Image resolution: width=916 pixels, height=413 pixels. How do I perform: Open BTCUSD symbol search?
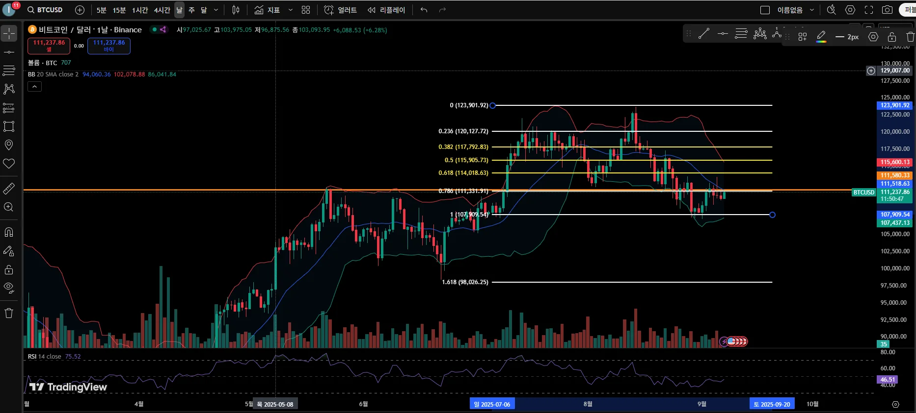tap(45, 10)
